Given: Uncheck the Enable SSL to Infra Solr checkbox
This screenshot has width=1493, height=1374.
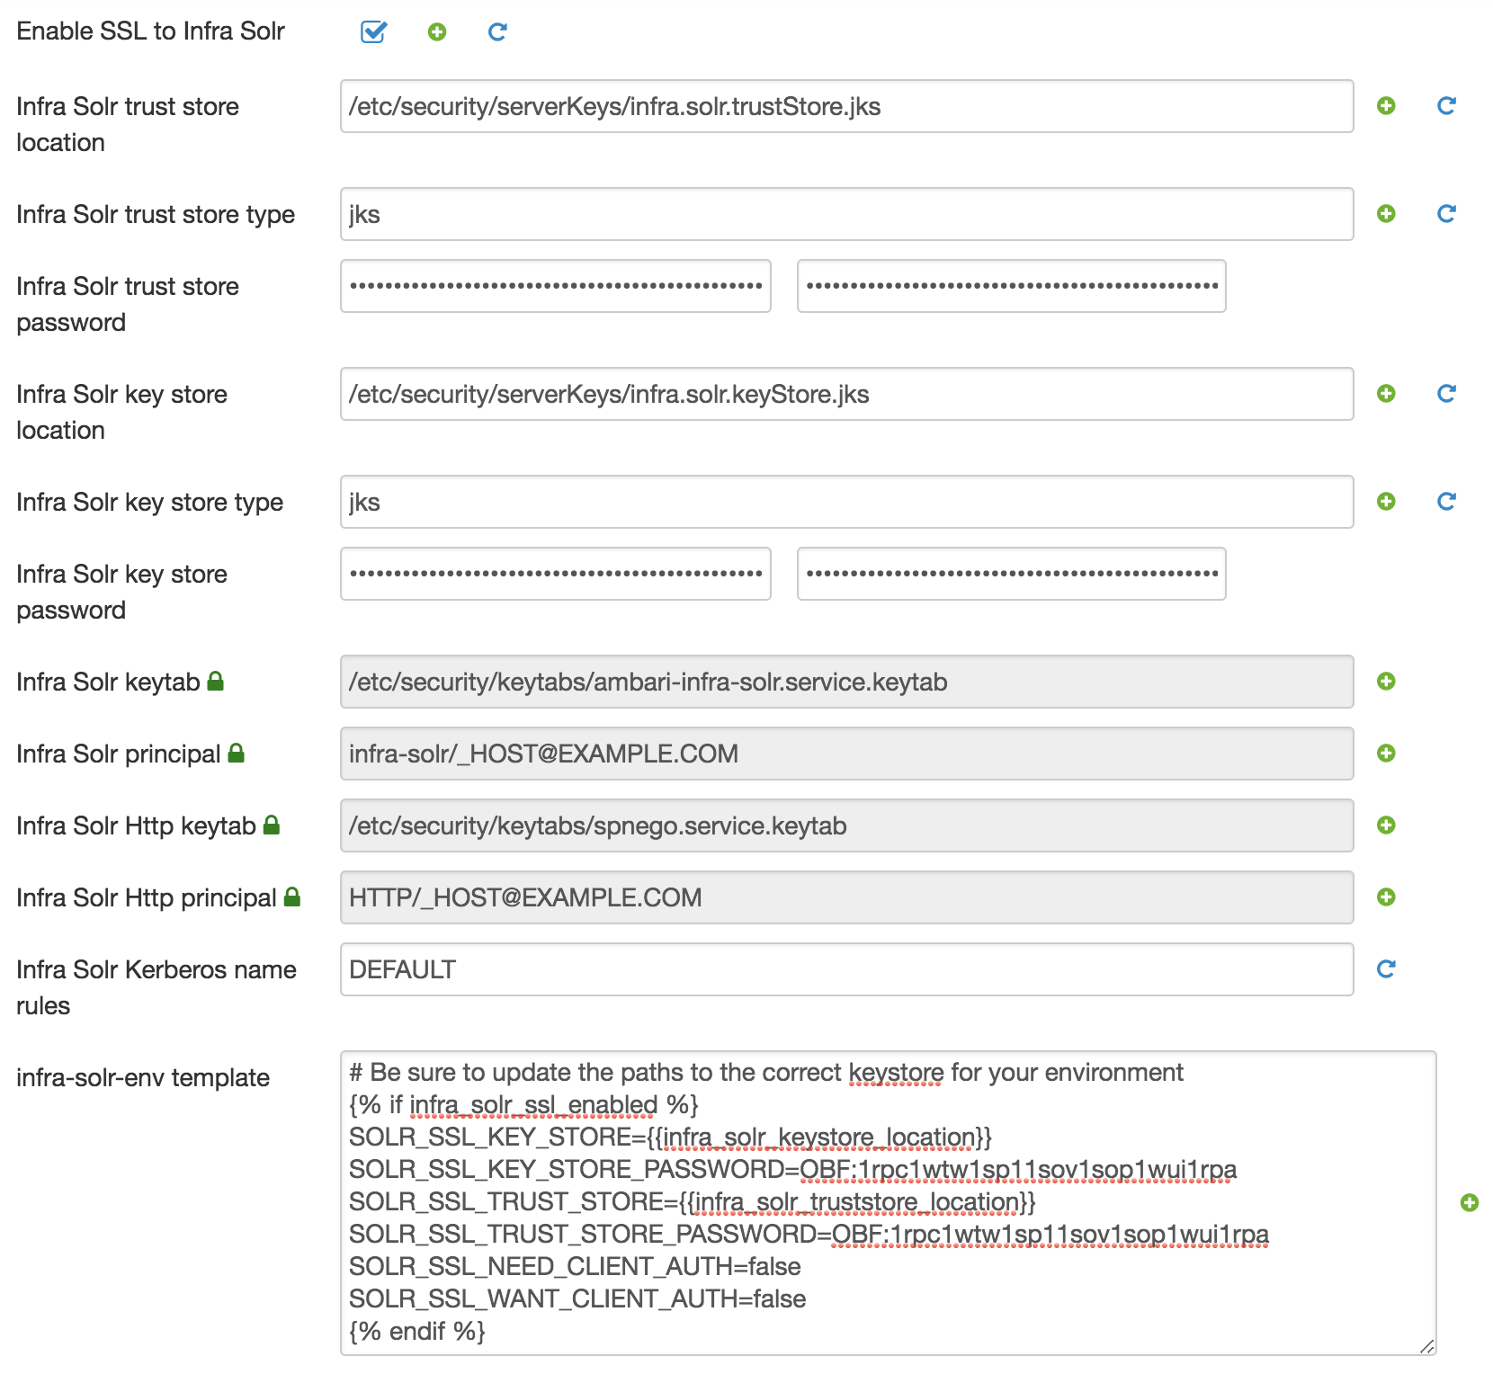Looking at the screenshot, I should pos(373,32).
